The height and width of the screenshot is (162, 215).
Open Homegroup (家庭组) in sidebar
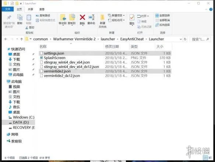click(14, 141)
